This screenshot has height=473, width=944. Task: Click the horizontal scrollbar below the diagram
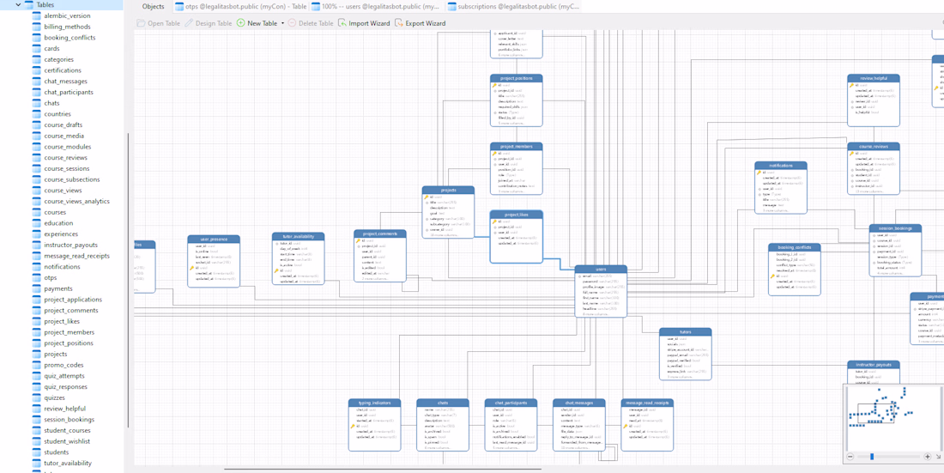tap(382, 469)
